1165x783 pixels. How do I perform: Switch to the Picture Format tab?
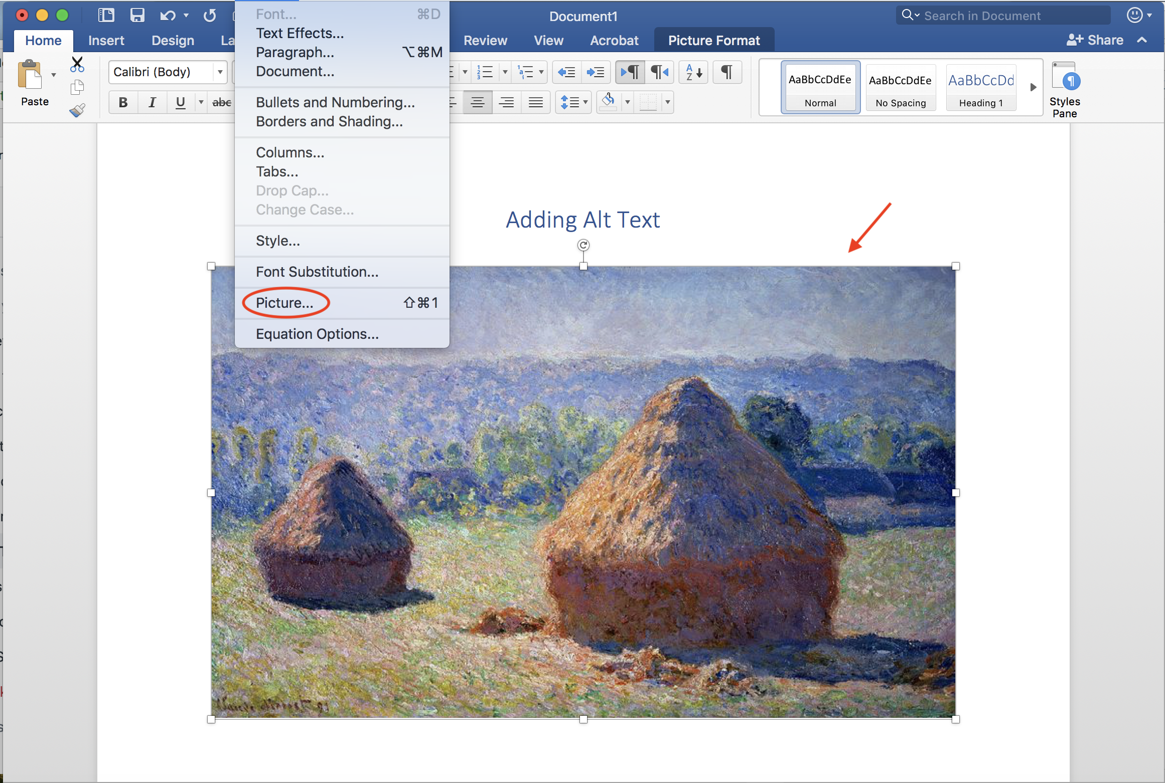tap(714, 40)
